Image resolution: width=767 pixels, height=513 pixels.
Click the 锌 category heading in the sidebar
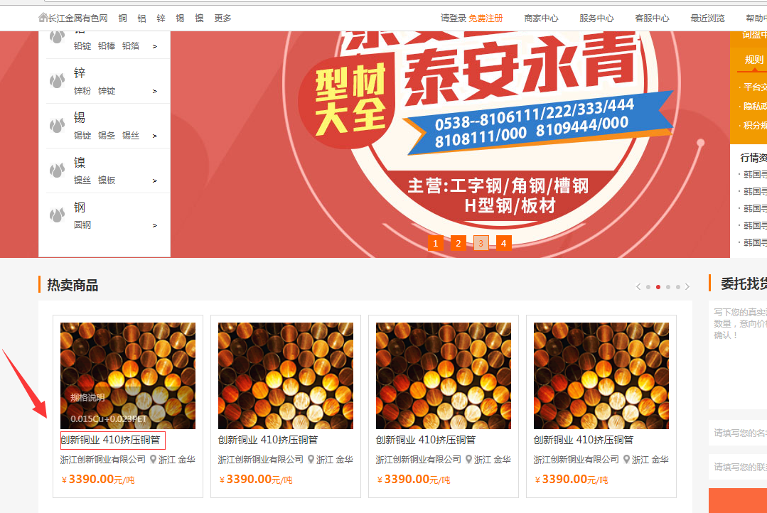click(79, 73)
